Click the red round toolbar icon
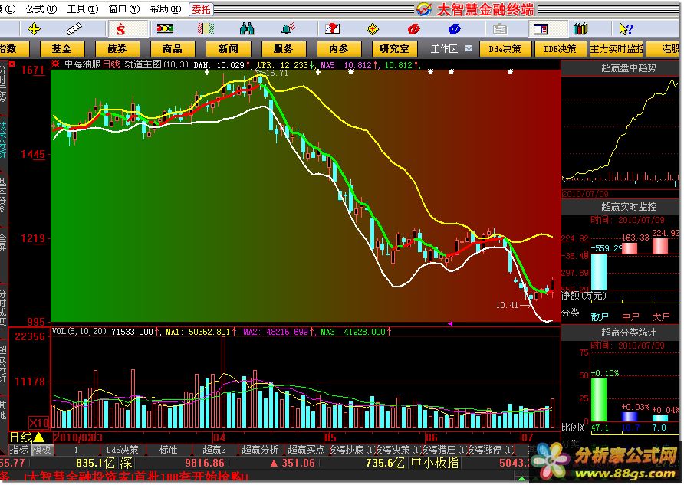Screen dimensions: 684x485 tap(413, 29)
